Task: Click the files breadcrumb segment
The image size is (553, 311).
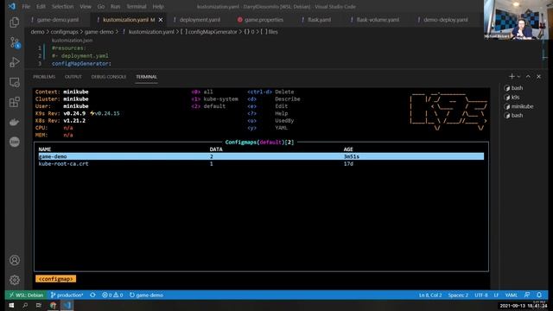Action: [273, 32]
